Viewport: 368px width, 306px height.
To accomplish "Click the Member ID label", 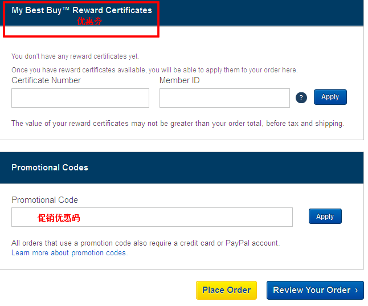I will [179, 80].
